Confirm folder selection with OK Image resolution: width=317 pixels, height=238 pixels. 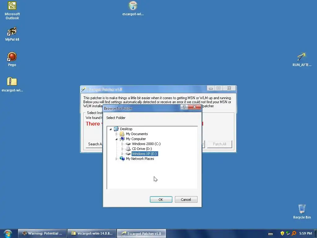pos(161,200)
